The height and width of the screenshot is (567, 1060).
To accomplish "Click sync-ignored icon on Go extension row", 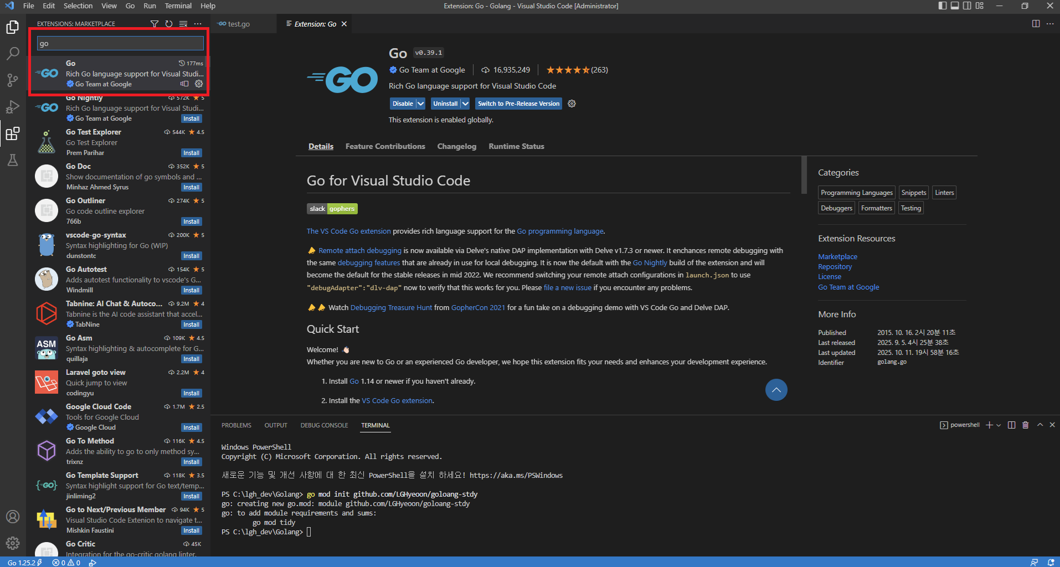I will click(x=184, y=84).
